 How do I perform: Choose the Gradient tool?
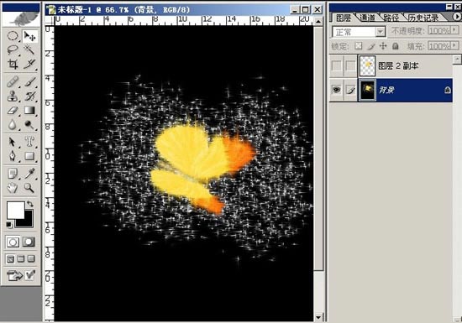[29, 111]
